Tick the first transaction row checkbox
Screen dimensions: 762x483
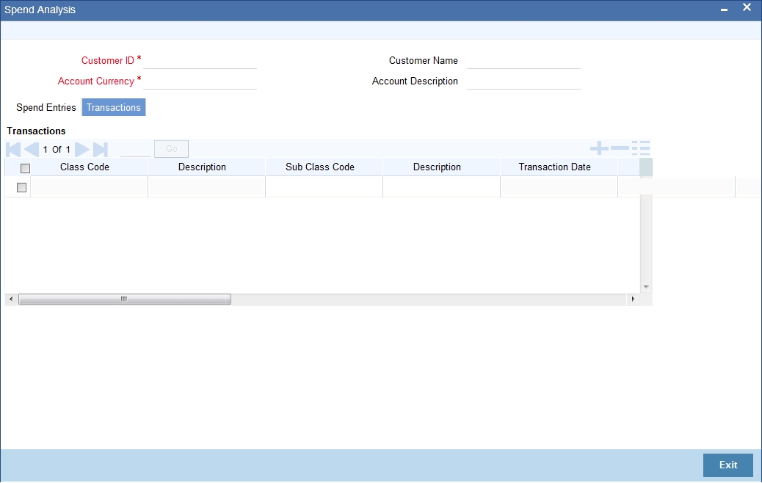pyautogui.click(x=21, y=187)
